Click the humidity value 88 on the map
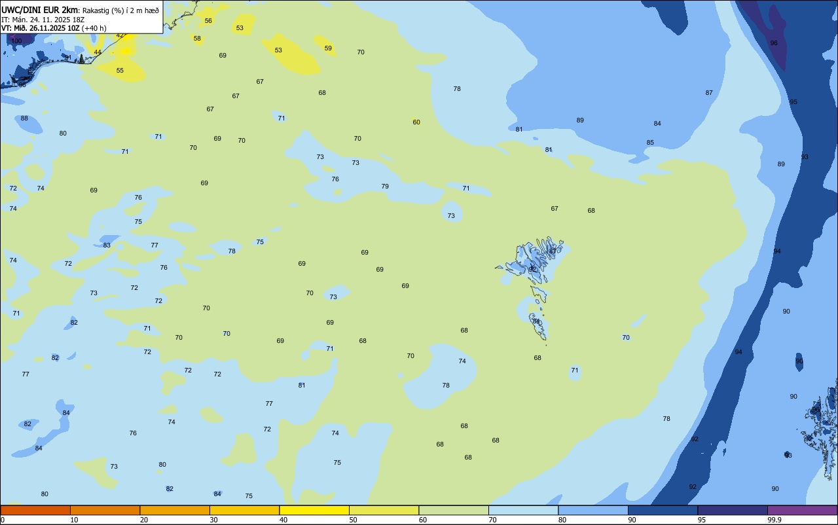Viewport: 838px width, 525px height. (x=24, y=118)
